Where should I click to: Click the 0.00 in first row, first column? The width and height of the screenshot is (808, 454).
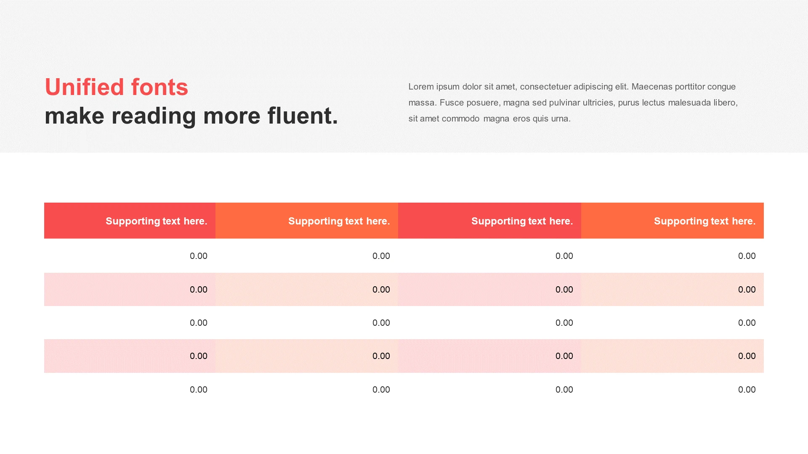click(198, 256)
